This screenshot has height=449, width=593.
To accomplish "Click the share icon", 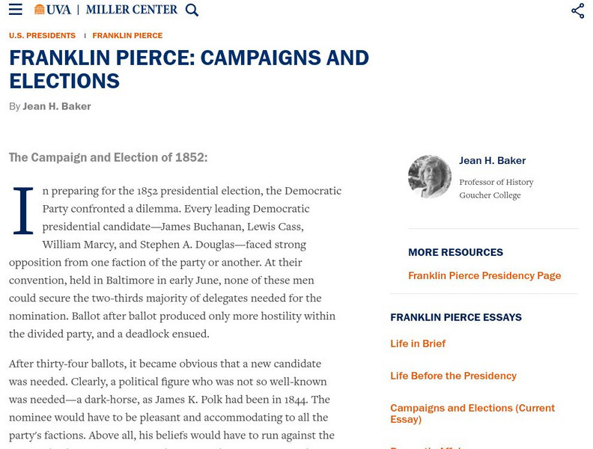I will point(577,10).
